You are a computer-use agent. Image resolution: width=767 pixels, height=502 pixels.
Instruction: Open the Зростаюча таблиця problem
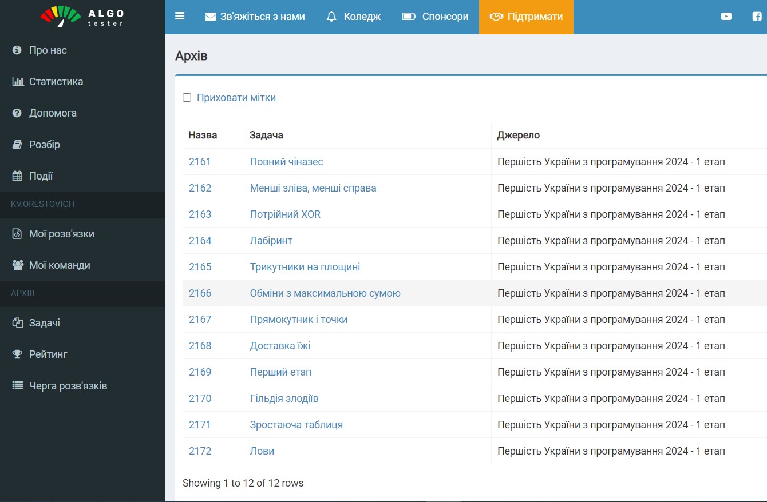(x=296, y=425)
